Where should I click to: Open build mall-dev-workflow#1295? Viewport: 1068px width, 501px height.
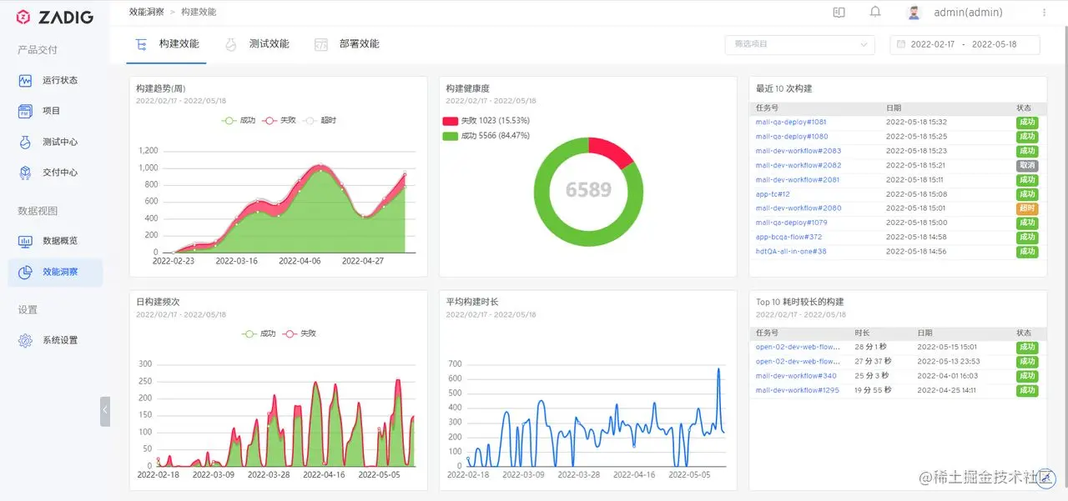click(798, 390)
